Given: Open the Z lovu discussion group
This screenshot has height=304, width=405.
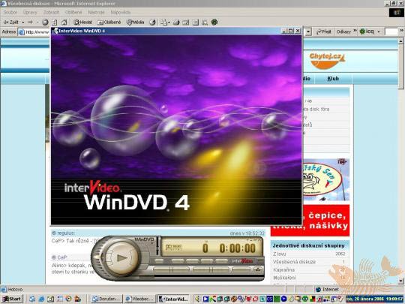Looking at the screenshot, I should click(280, 254).
